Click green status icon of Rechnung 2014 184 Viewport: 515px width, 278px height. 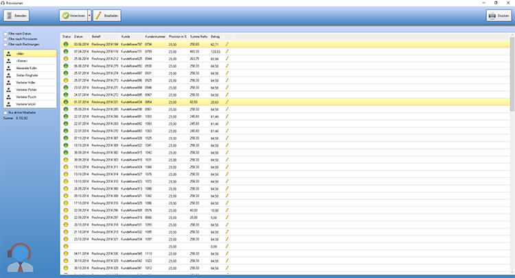pyautogui.click(x=66, y=45)
